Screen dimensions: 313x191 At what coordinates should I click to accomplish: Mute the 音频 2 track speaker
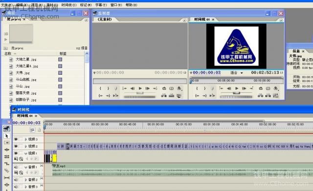(x=16, y=180)
